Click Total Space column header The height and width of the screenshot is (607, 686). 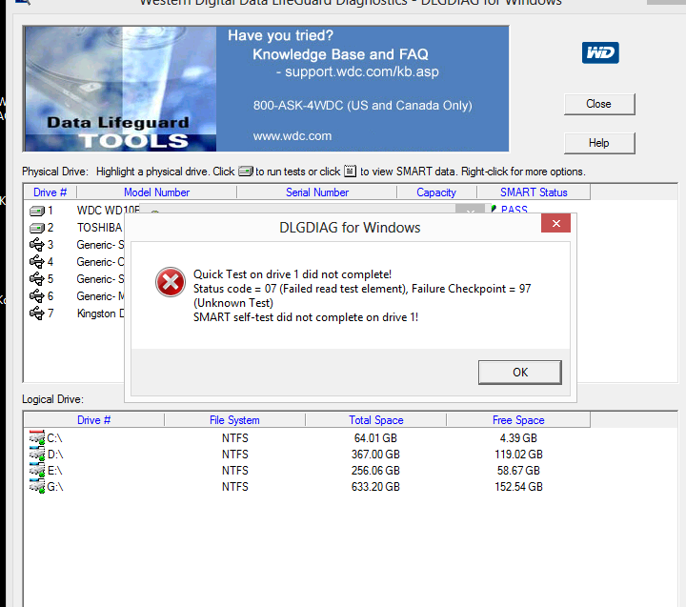tap(375, 420)
